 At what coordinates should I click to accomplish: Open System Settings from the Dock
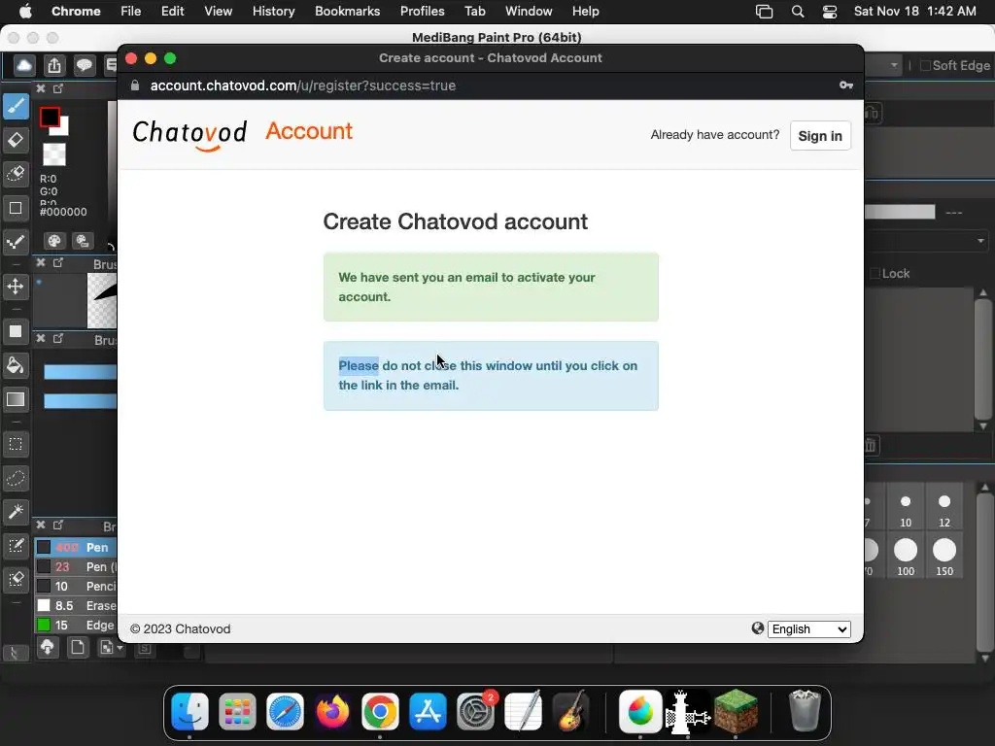(475, 712)
